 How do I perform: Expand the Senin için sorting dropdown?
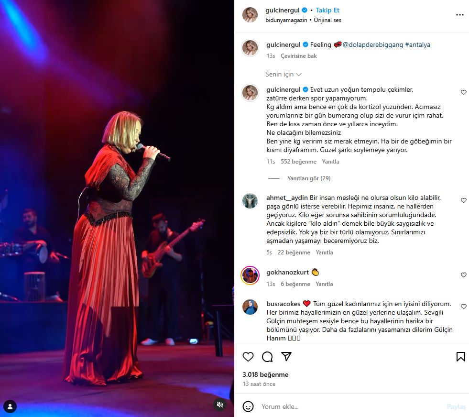[x=283, y=74]
